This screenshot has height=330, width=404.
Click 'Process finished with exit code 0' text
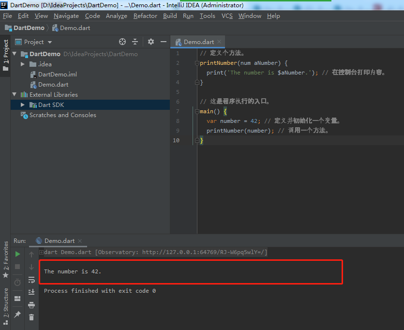pyautogui.click(x=100, y=291)
